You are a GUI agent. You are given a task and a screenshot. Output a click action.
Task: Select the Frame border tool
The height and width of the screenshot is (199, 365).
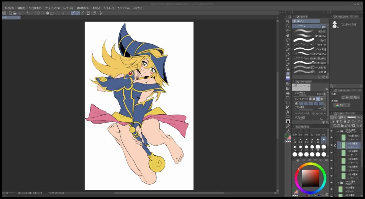(288, 102)
